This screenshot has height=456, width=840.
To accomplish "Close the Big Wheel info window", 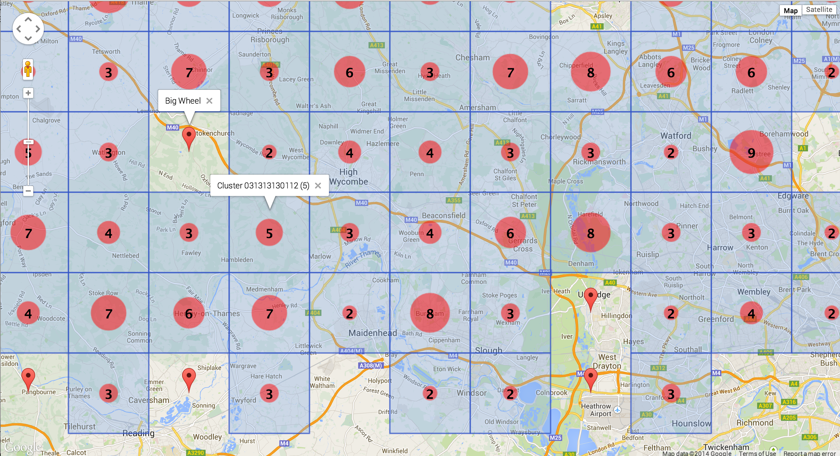I will click(x=209, y=101).
